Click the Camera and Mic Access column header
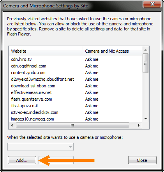 point(113,51)
